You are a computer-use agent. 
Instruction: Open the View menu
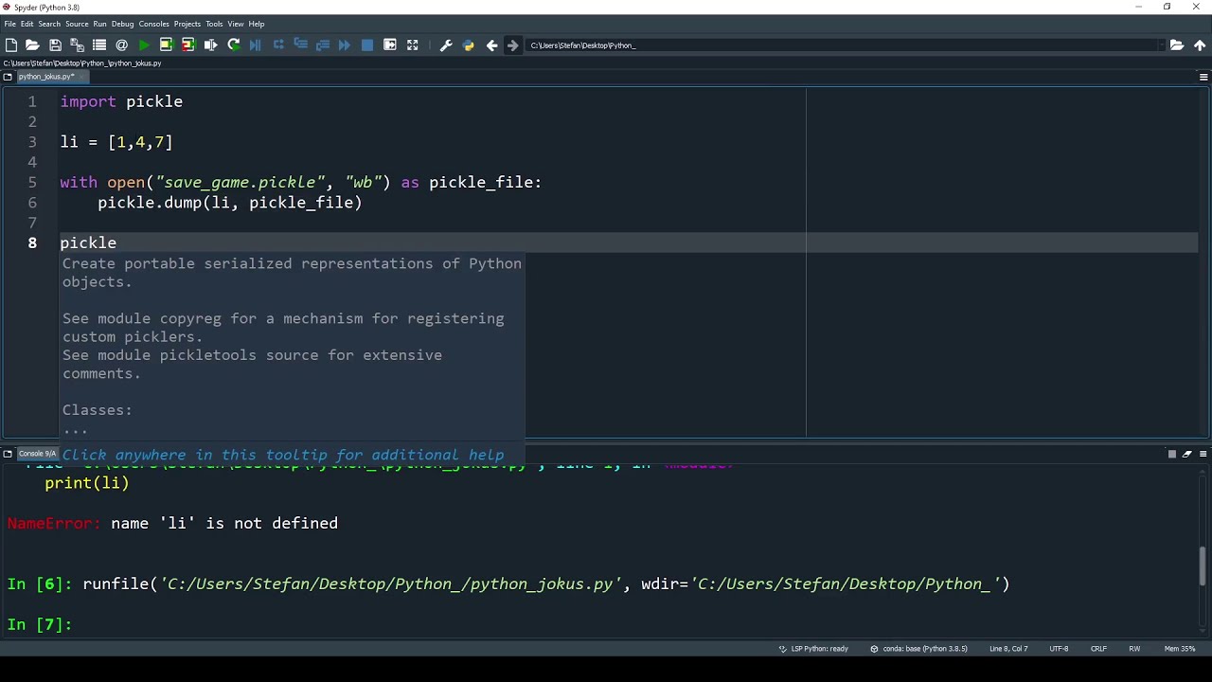click(x=236, y=24)
